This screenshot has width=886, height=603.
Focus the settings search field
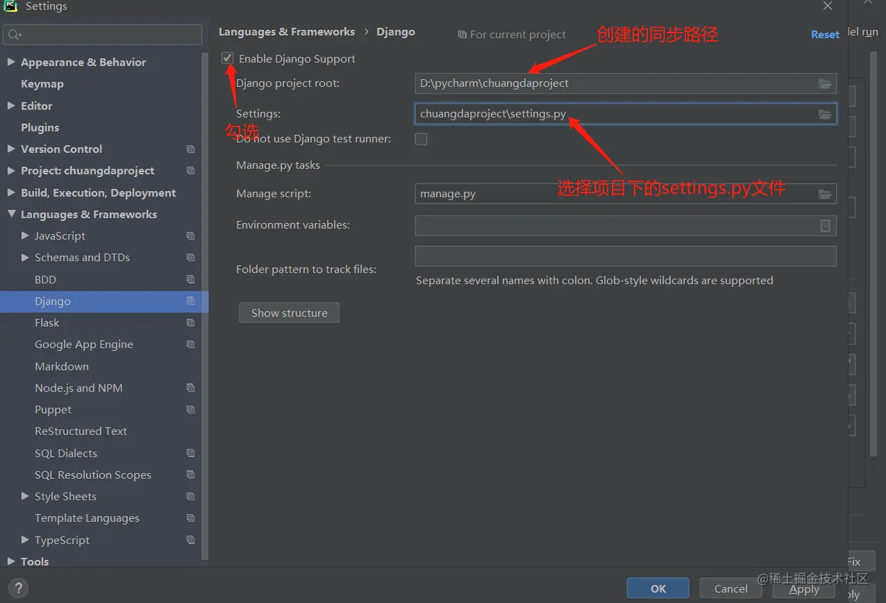(x=103, y=35)
